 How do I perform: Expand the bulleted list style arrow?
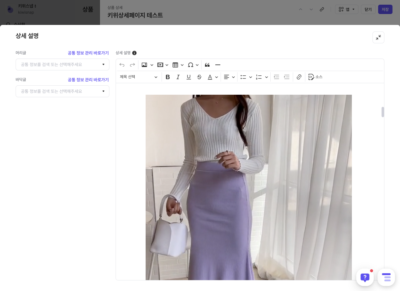pos(251,77)
